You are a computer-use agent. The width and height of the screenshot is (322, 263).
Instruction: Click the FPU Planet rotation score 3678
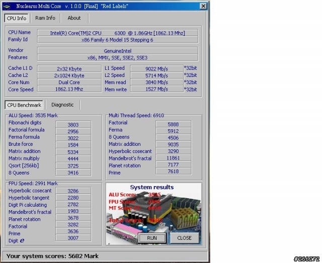73,218
